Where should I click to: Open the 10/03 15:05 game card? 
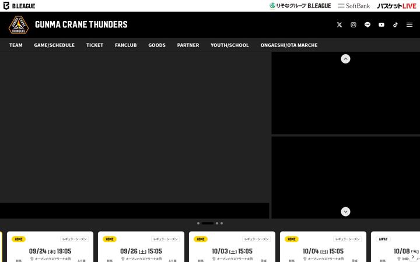pos(232,247)
